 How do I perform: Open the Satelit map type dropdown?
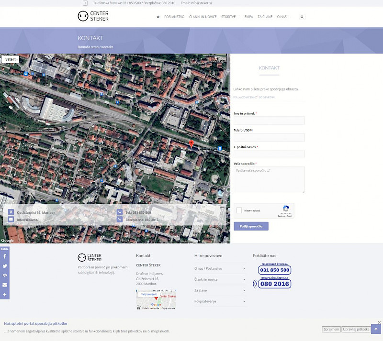click(11, 59)
